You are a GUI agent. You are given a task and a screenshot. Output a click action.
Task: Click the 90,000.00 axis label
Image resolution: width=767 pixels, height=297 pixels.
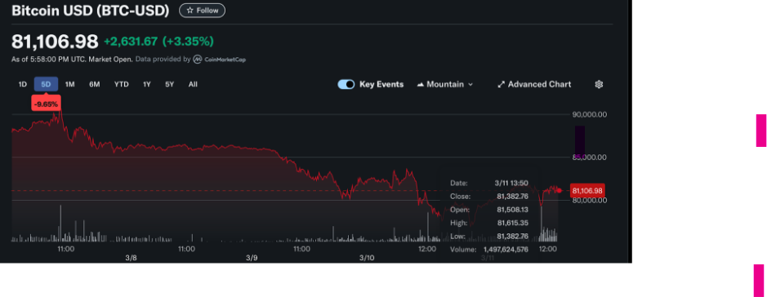(590, 114)
